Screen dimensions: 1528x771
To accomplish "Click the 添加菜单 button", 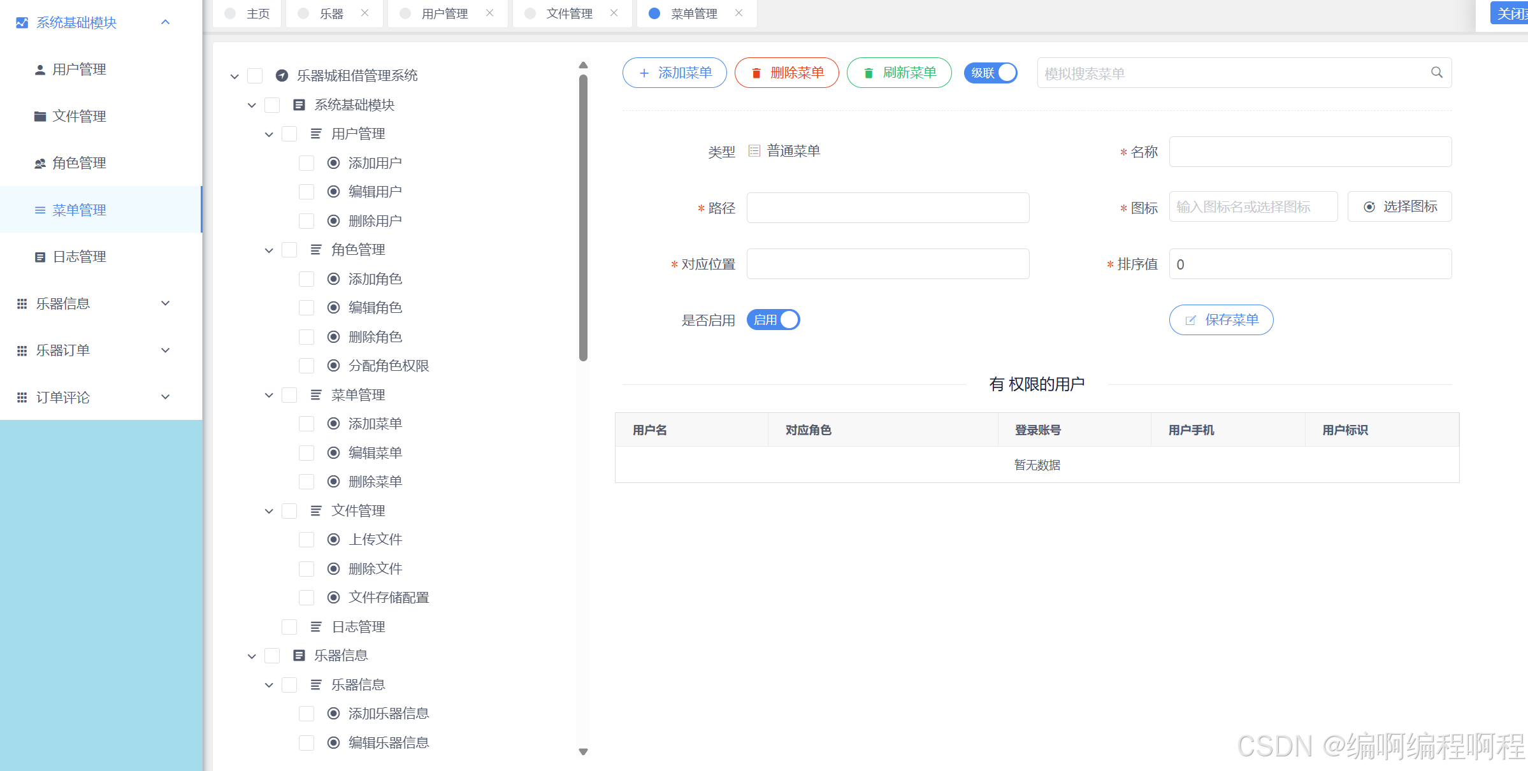I will pos(674,72).
